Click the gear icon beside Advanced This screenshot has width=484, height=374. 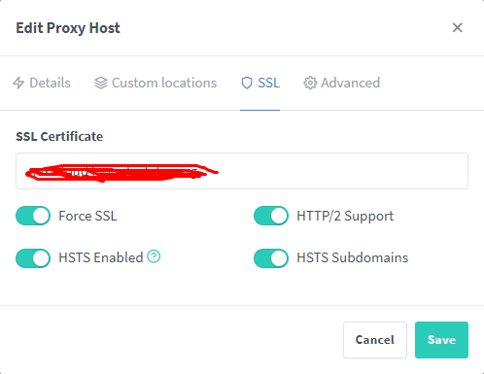310,83
